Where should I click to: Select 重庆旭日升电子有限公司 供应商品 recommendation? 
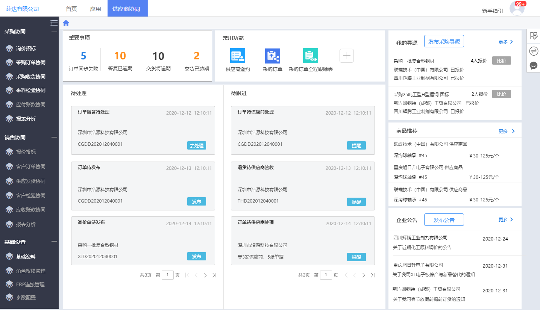[x=428, y=167]
